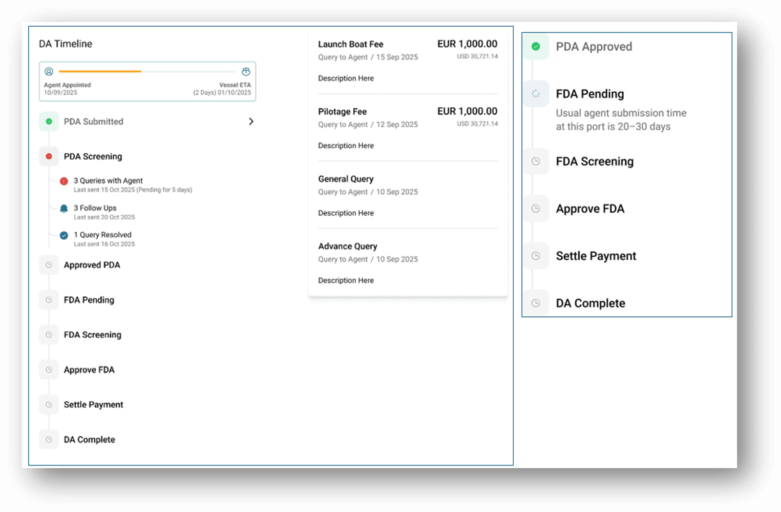Image resolution: width=781 pixels, height=512 pixels.
Task: Click 'Query to Agent / 15 Sep 2025' text
Action: point(368,57)
